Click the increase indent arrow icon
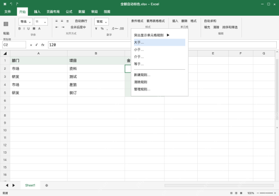Screen dimensions: 279x196 click(63, 27)
